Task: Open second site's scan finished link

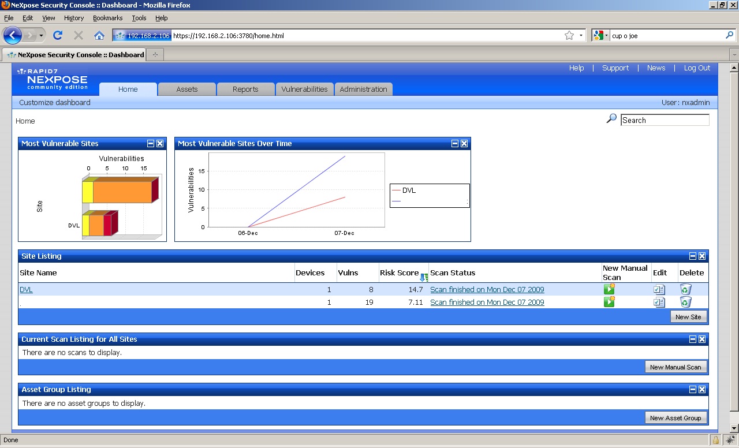Action: pos(487,302)
